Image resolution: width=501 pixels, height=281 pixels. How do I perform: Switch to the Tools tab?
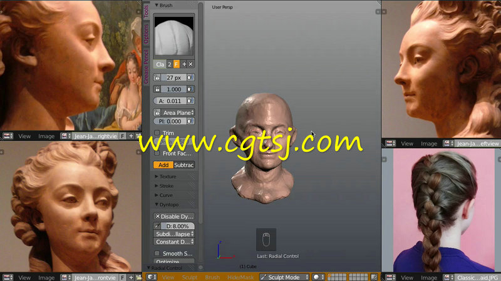click(x=146, y=11)
